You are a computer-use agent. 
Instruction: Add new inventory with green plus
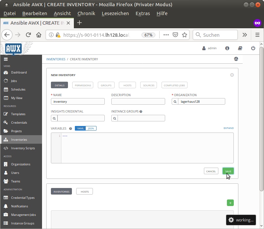click(230, 203)
